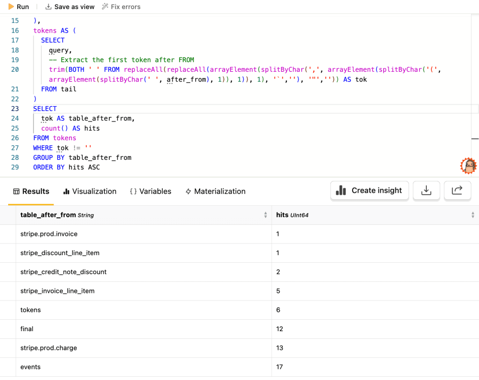This screenshot has height=380, width=479.
Task: Run the SQL query
Action: pyautogui.click(x=18, y=7)
